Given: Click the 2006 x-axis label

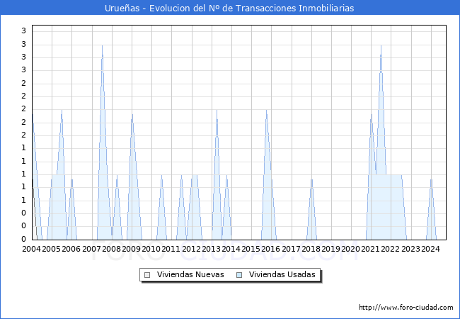Looking at the screenshot, I should point(71,249).
